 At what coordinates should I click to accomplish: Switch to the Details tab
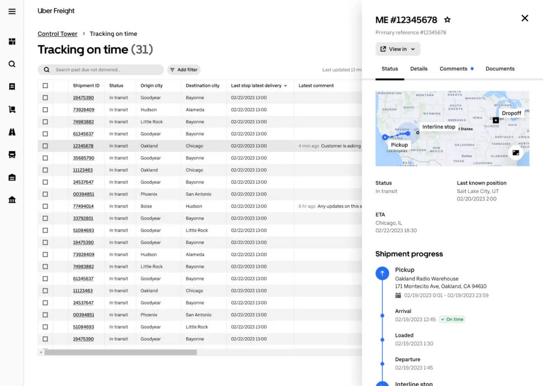coord(419,69)
